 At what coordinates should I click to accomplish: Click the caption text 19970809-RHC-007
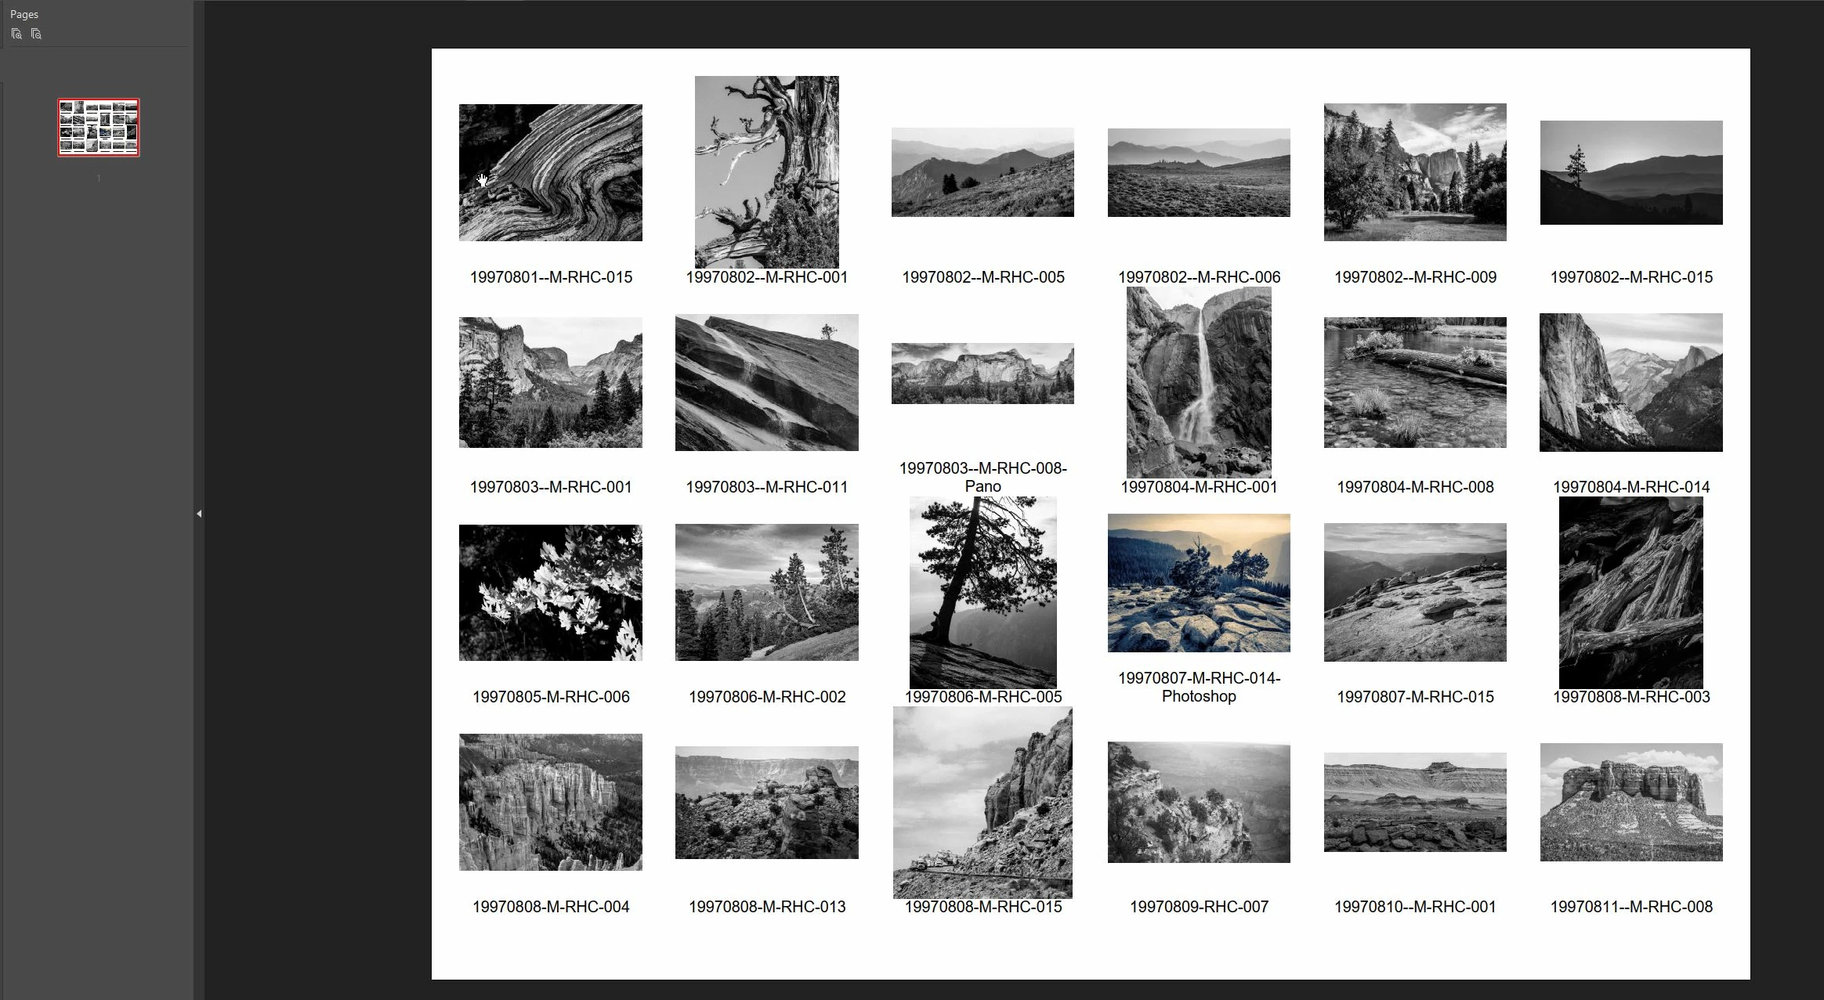[x=1199, y=907]
